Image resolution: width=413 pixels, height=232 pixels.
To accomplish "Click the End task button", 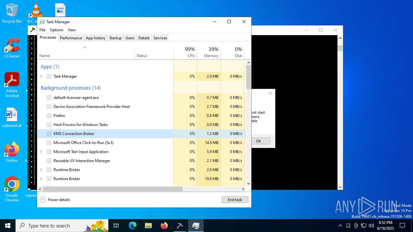I will pyautogui.click(x=235, y=200).
